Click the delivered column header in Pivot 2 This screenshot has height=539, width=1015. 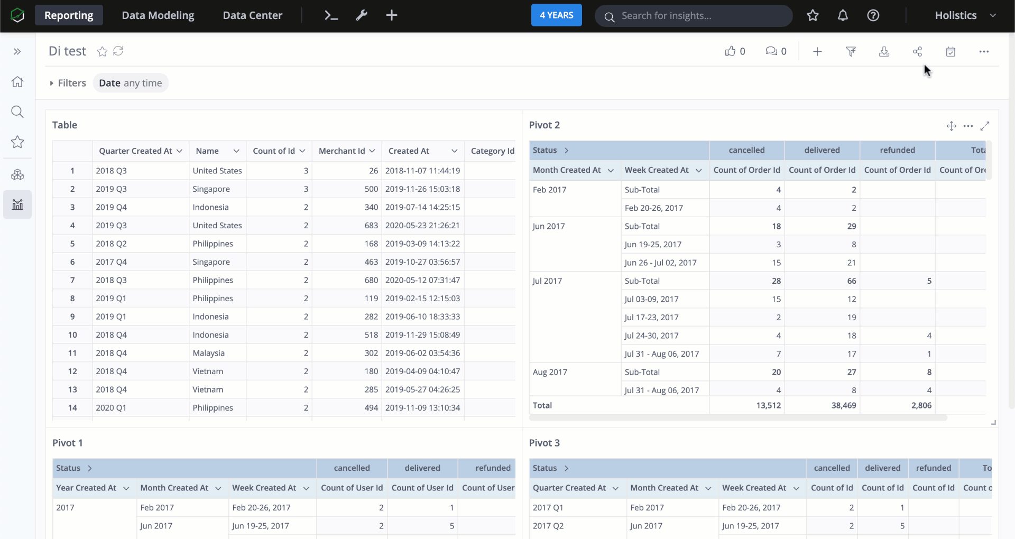[822, 150]
